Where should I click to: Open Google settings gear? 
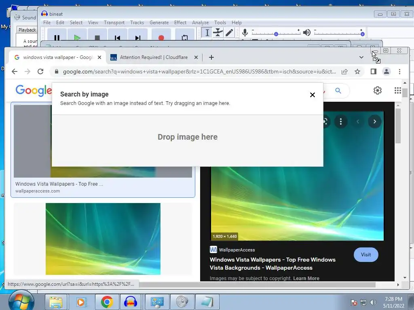pos(378,90)
